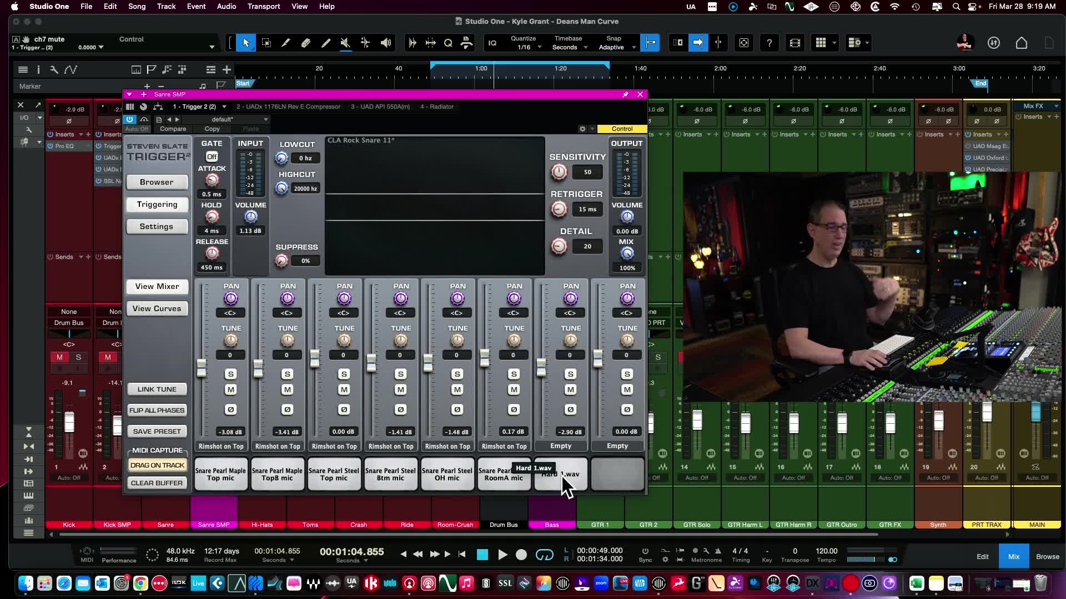
Task: Select the Paint pencil tool
Action: pyautogui.click(x=326, y=43)
